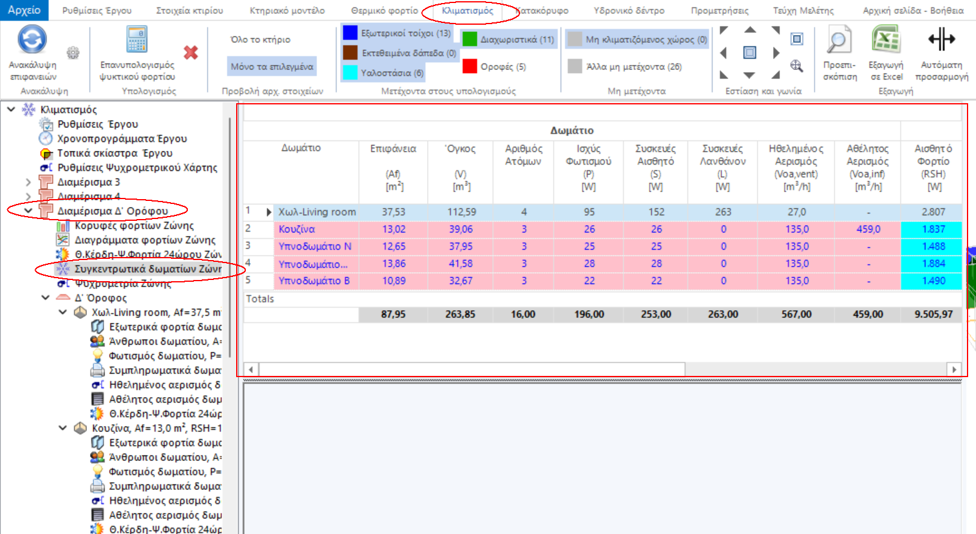976x534 pixels.
Task: Click the Υπνοδωμάτιο Ν table cell
Action: (x=317, y=246)
